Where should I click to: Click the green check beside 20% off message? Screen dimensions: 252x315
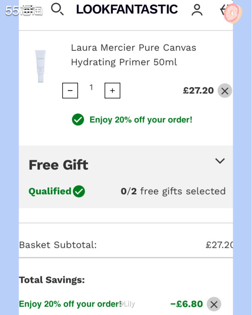click(x=78, y=120)
